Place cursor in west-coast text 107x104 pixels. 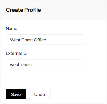coord(21,65)
